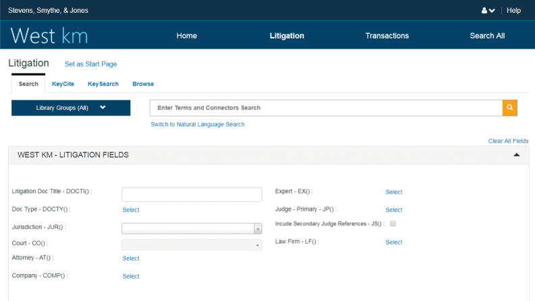Open the Home navigation item

(186, 36)
